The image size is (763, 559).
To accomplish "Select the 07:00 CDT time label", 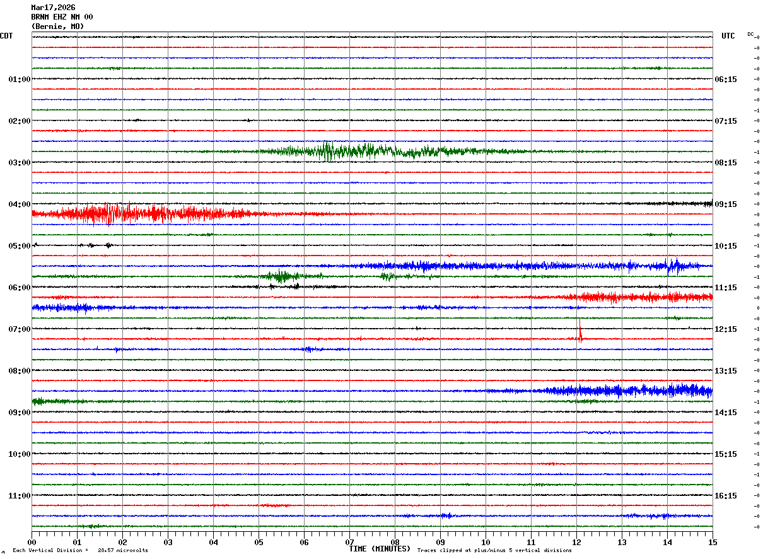I will pyautogui.click(x=20, y=329).
